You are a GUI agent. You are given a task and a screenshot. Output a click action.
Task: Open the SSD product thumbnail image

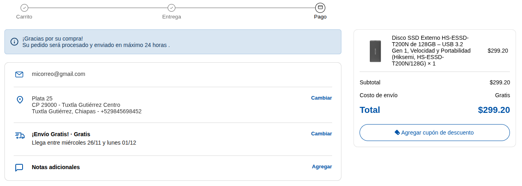(x=375, y=51)
